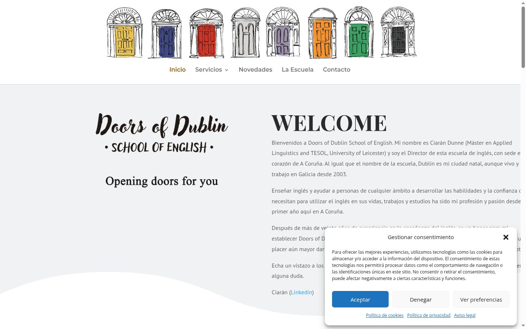Click the red door illustration
526x329 pixels.
tap(206, 34)
